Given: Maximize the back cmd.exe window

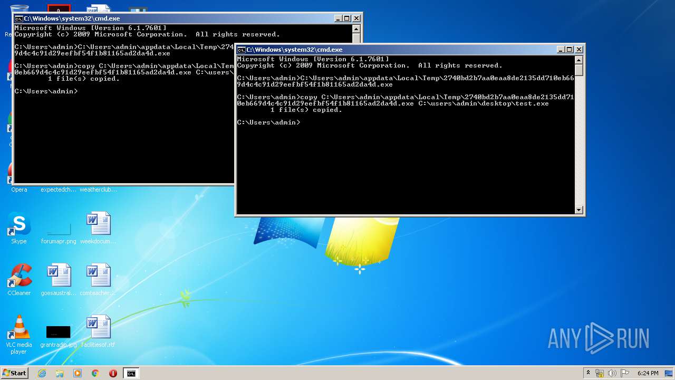Looking at the screenshot, I should pyautogui.click(x=346, y=18).
